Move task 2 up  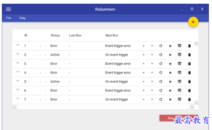(x=144, y=55)
